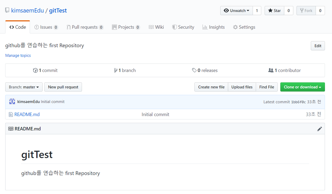332x194 pixels.
Task: Open the Issues tab
Action: tap(46, 27)
